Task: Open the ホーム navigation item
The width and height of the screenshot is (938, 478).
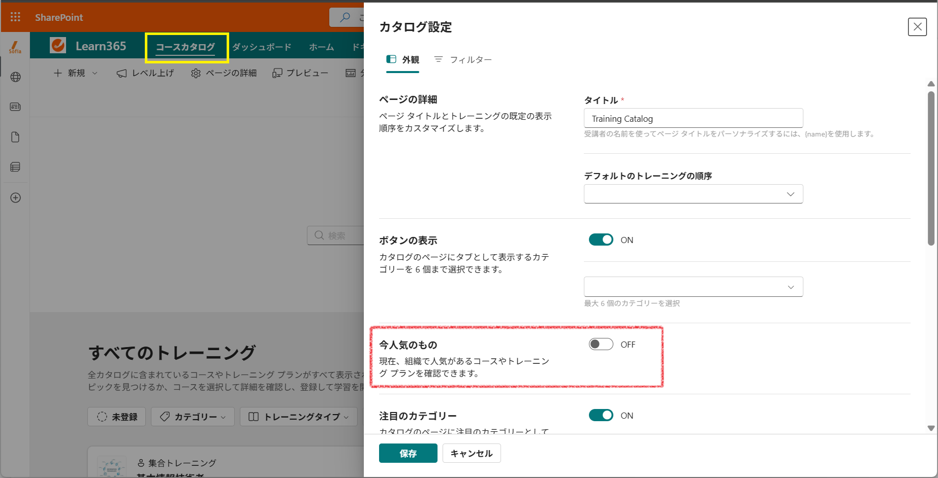Action: (x=322, y=47)
